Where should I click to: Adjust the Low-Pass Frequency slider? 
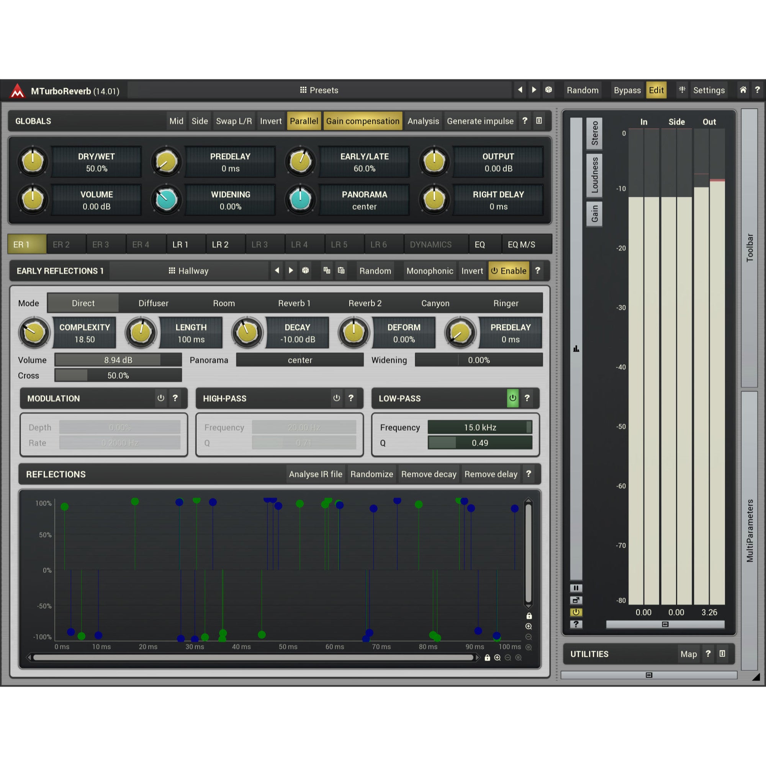(x=480, y=427)
